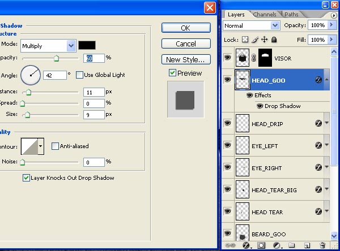Toggle Effects visibility under HEAD_GOO

pyautogui.click(x=250, y=95)
